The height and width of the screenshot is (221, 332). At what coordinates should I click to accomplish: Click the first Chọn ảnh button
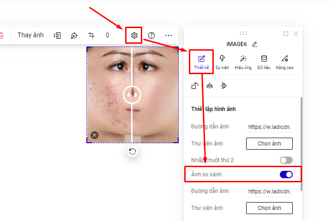pyautogui.click(x=269, y=143)
